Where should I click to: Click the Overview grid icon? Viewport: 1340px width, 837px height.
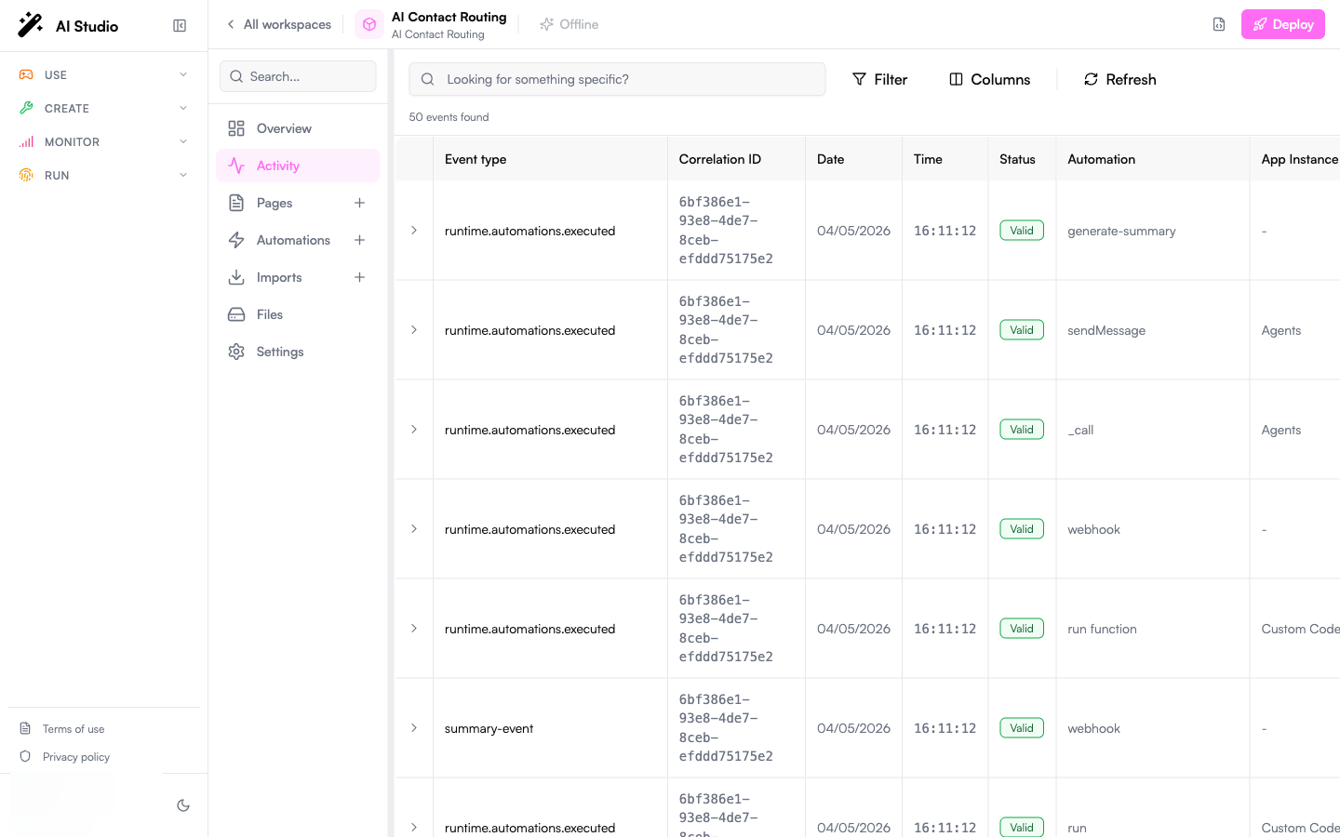point(236,128)
